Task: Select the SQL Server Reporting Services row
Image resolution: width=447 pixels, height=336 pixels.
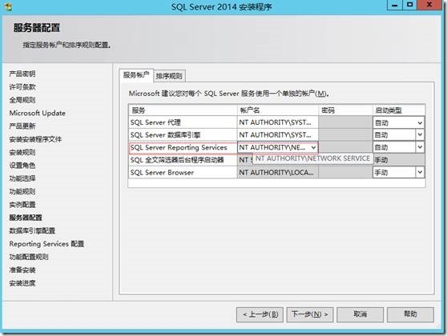Action: pos(183,147)
